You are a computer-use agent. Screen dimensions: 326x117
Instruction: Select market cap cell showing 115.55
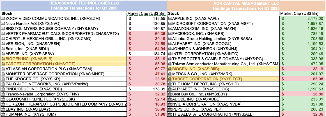tap(147, 18)
